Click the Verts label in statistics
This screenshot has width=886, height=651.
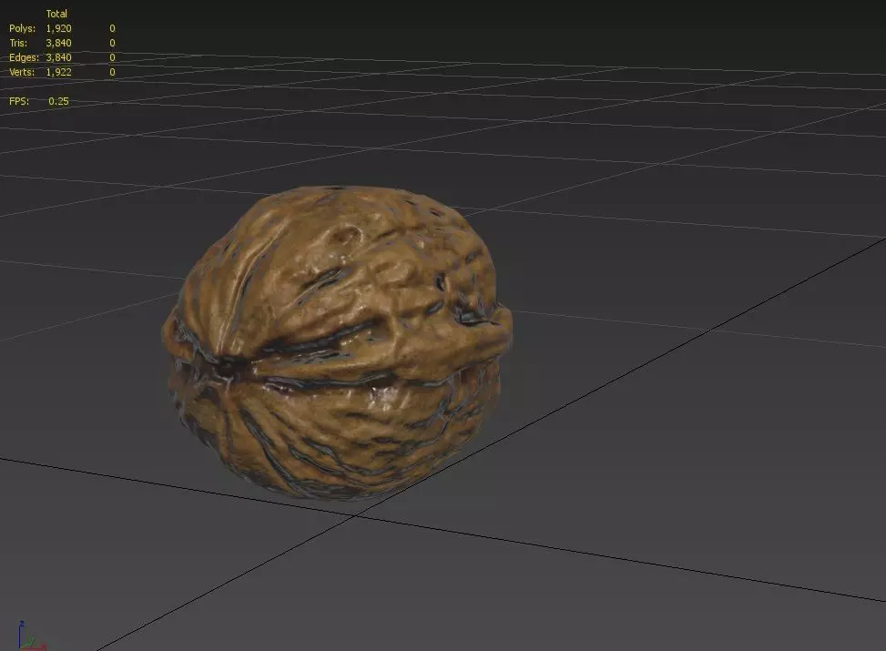(x=22, y=72)
